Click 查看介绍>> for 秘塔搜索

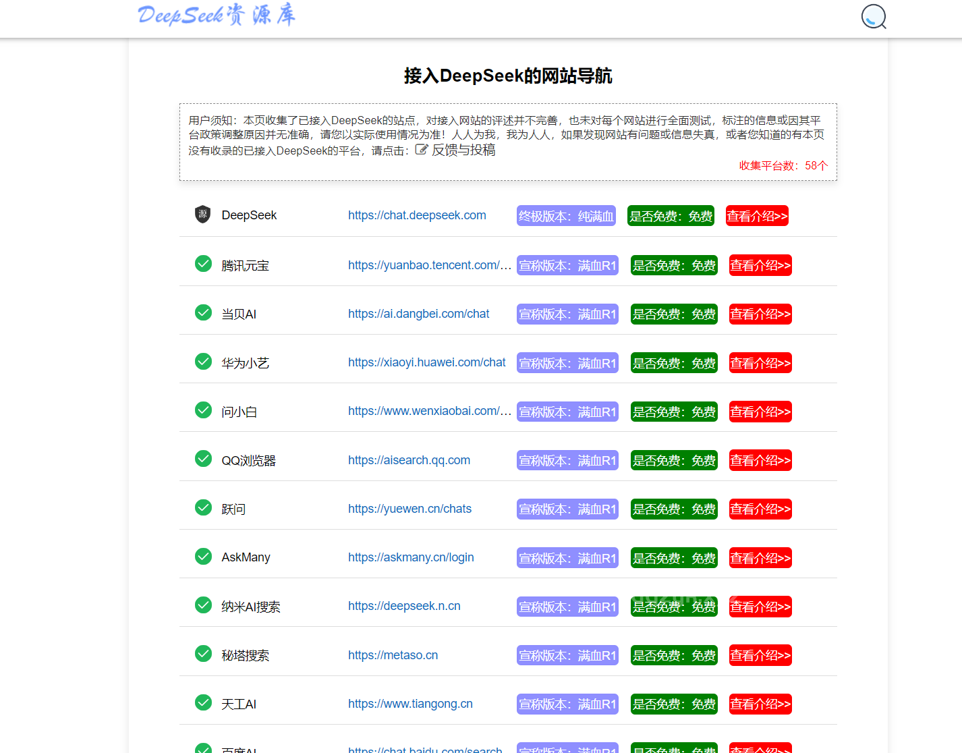[x=760, y=655]
